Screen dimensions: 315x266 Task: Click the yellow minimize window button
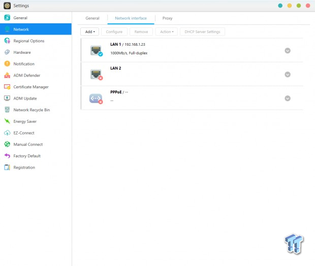(290, 6)
